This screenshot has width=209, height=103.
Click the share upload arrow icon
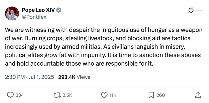198,95
